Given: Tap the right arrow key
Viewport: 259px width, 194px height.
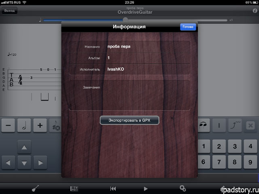Looking at the screenshot, I should pos(40,162).
